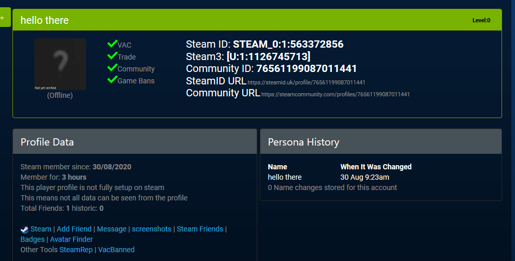Image resolution: width=515 pixels, height=261 pixels.
Task: Select the Community ID 76561199087011441 value
Action: coord(307,68)
